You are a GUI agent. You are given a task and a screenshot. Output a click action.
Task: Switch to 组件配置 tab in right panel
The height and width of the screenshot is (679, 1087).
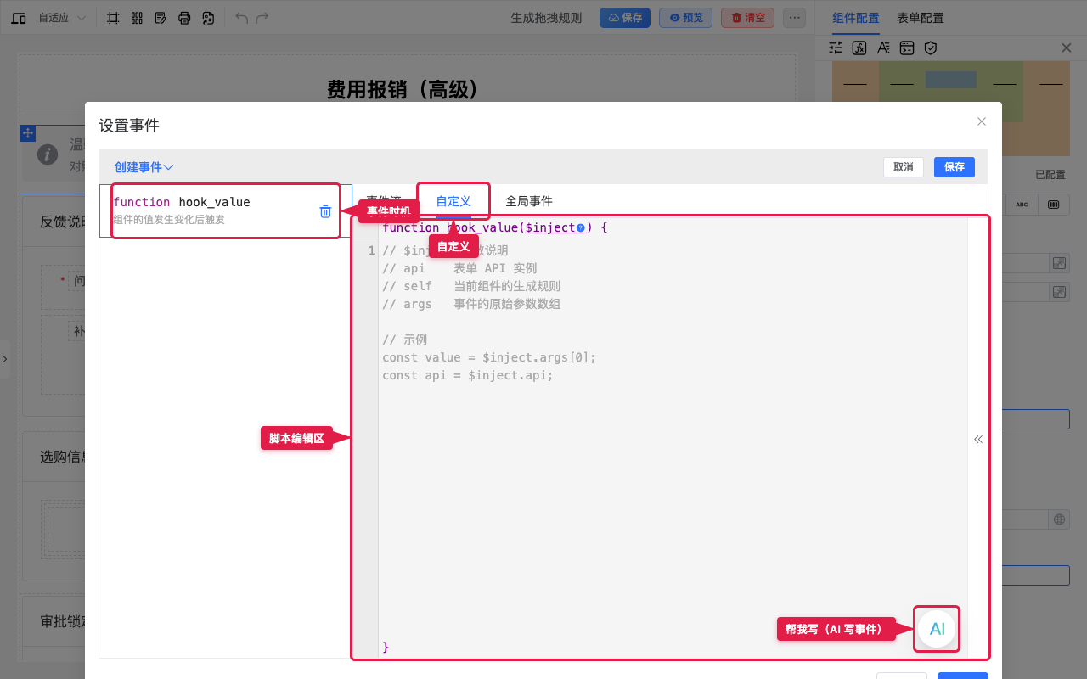856,18
